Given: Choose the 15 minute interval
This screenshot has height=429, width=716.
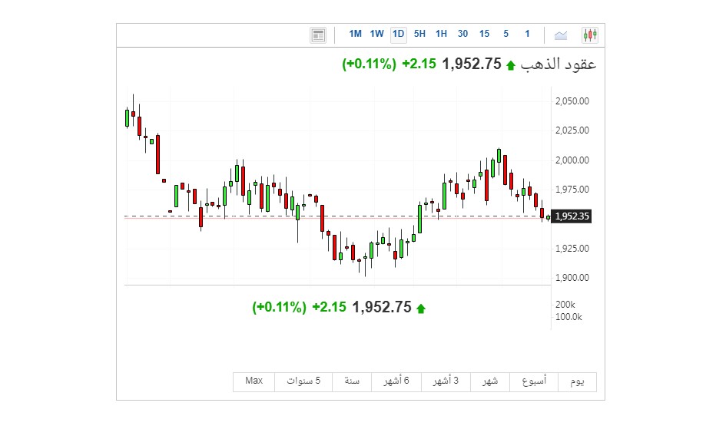Looking at the screenshot, I should click(x=484, y=34).
